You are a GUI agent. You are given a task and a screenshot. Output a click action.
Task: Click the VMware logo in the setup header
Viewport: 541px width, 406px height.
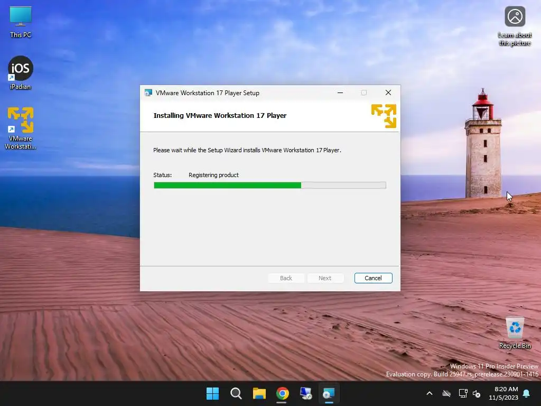click(x=384, y=116)
